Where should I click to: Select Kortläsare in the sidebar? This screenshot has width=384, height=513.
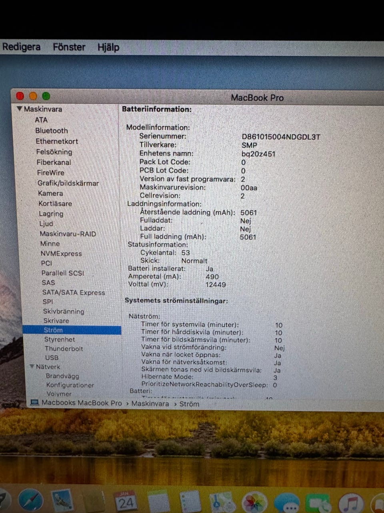[x=55, y=204]
